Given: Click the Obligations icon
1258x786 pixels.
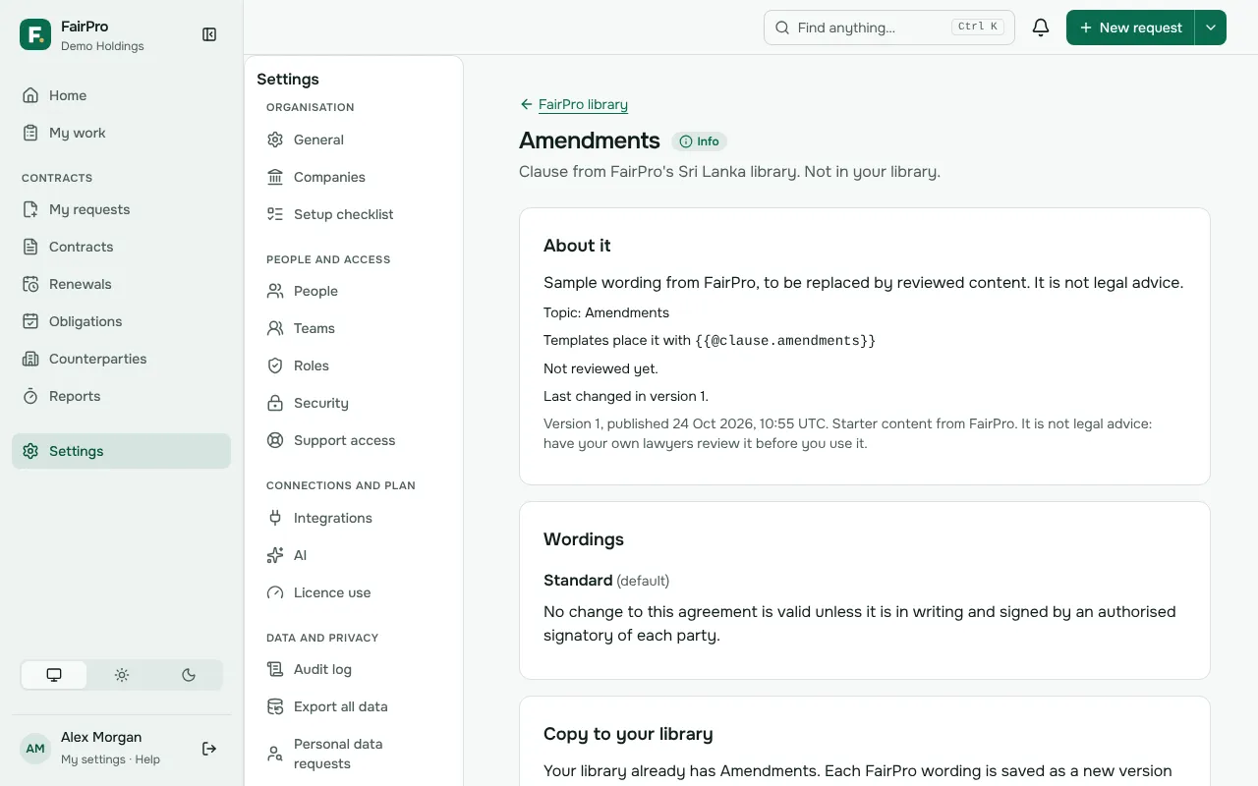Looking at the screenshot, I should pos(30,321).
